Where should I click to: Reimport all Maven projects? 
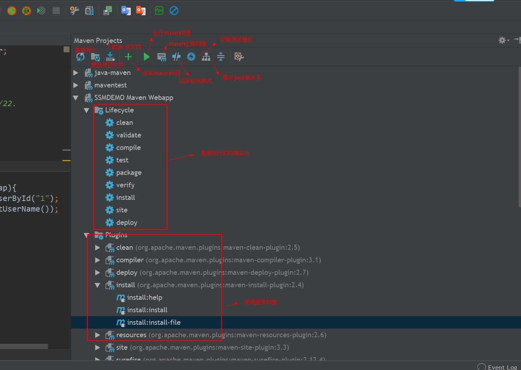(x=80, y=57)
